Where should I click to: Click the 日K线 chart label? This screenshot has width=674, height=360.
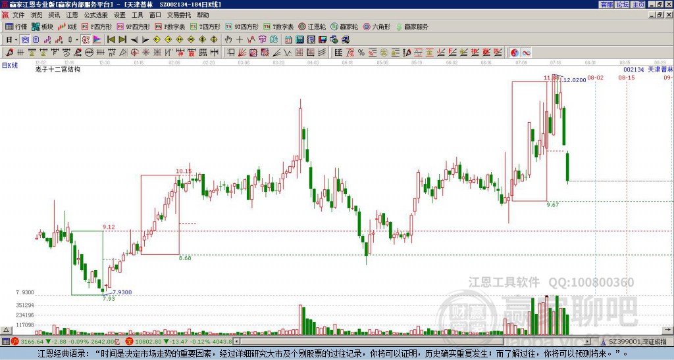coord(9,66)
